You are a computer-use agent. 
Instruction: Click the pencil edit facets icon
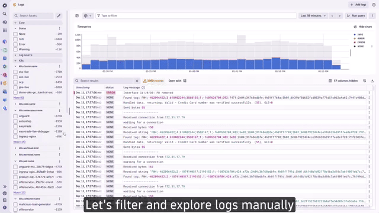pos(59,16)
